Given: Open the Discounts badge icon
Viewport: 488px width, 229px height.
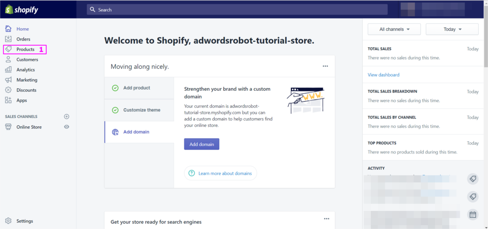Looking at the screenshot, I should (x=8, y=90).
